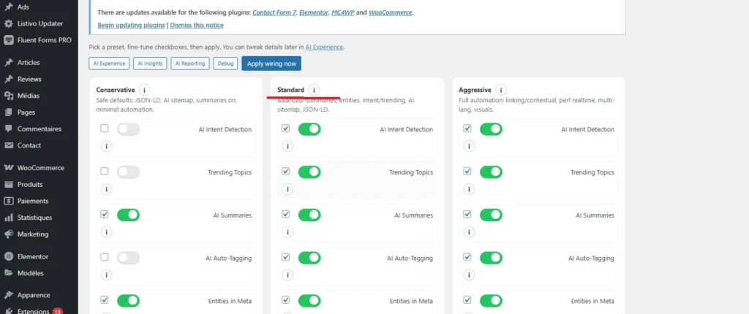This screenshot has width=749, height=314.
Task: Click the info icon next to Conservative heading
Action: pos(144,90)
